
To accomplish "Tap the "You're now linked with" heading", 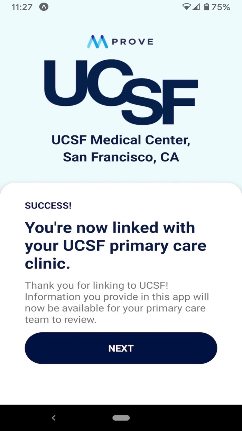I will tap(110, 228).
